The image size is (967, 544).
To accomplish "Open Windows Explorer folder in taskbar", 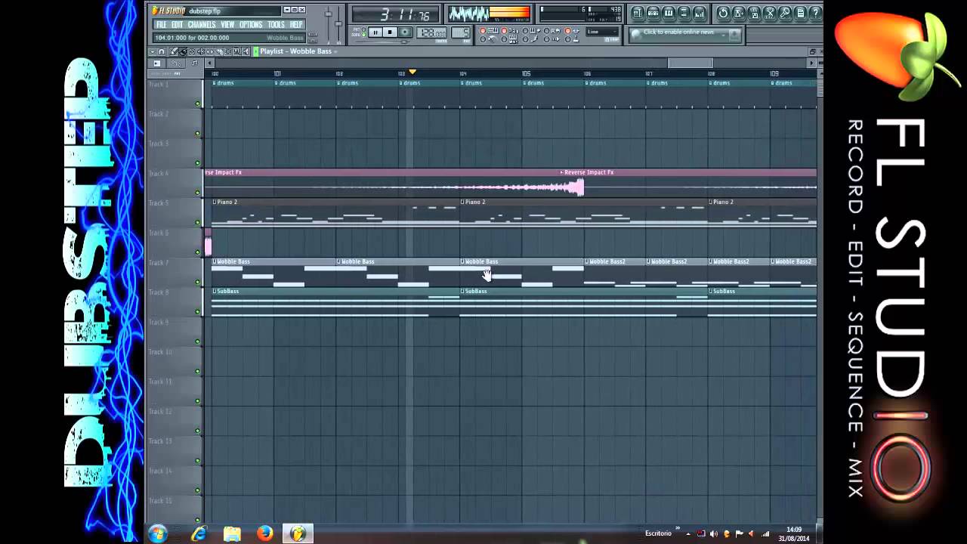I will click(x=232, y=533).
